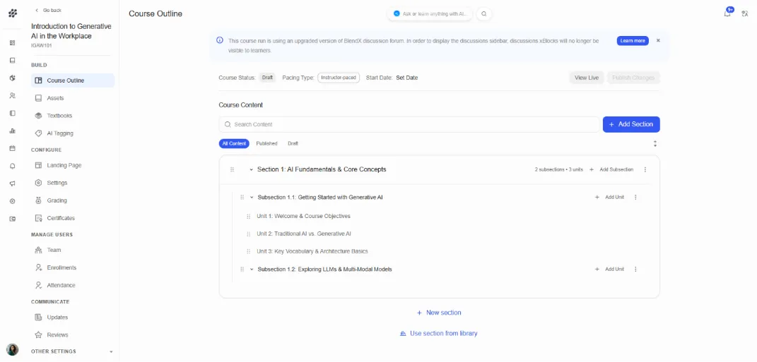The image size is (757, 362).
Task: Click the New section link
Action: [439, 313]
